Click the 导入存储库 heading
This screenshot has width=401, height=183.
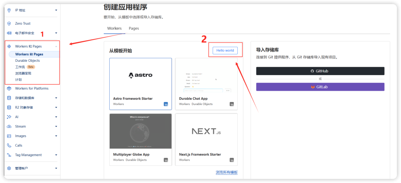tap(267, 50)
